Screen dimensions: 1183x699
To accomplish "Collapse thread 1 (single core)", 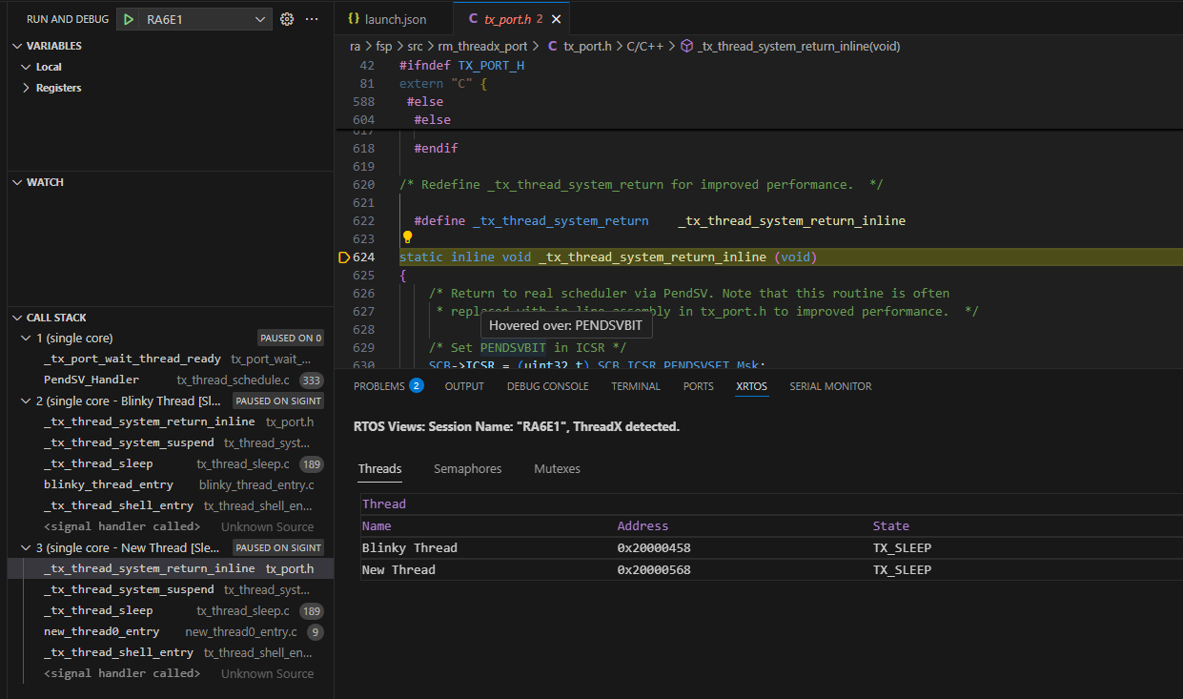I will [x=27, y=338].
